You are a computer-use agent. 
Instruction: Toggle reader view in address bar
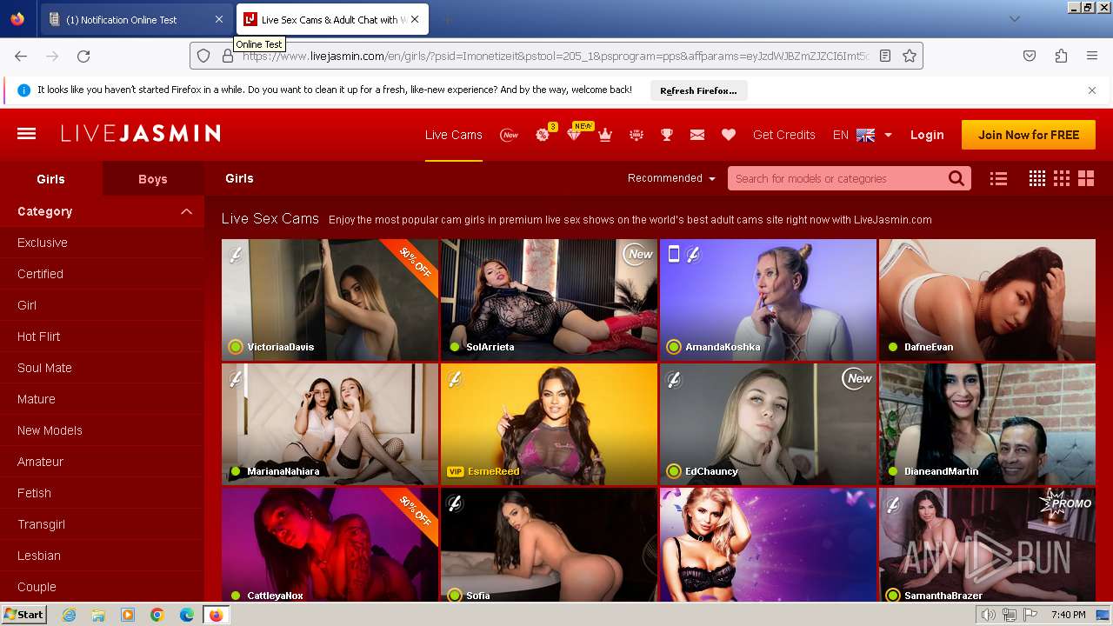[x=885, y=56]
